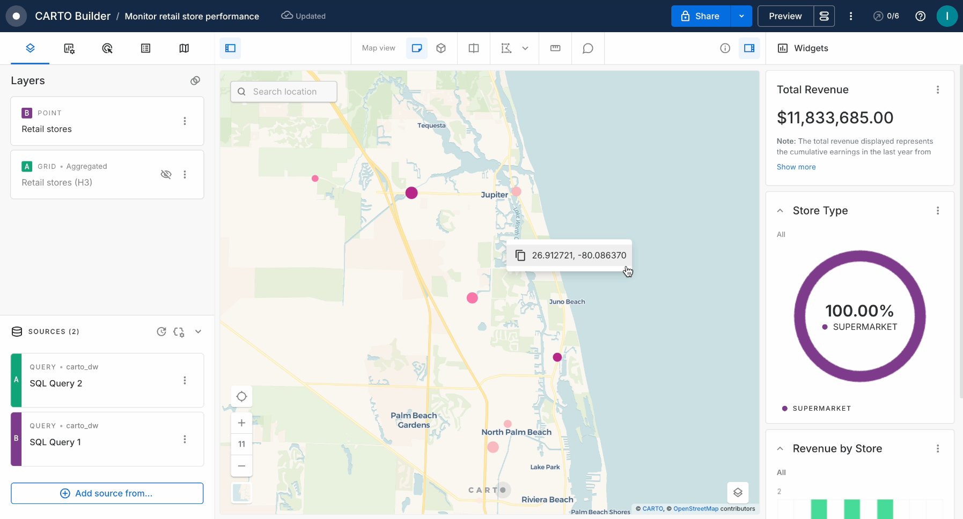Open the Widgets tab in left sidebar
Viewport: 963px width, 519px height.
click(x=69, y=48)
